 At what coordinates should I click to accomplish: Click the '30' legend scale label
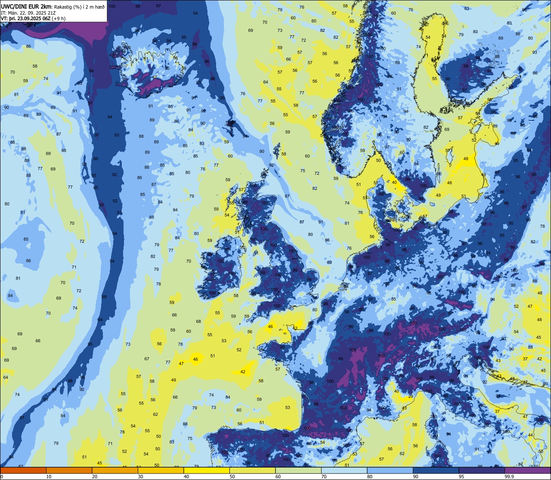141,477
